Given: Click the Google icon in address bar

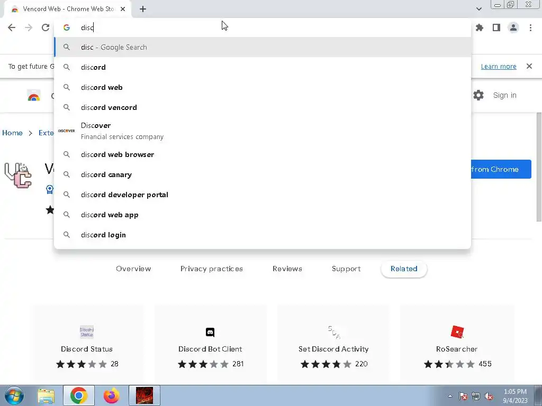Looking at the screenshot, I should tap(66, 27).
